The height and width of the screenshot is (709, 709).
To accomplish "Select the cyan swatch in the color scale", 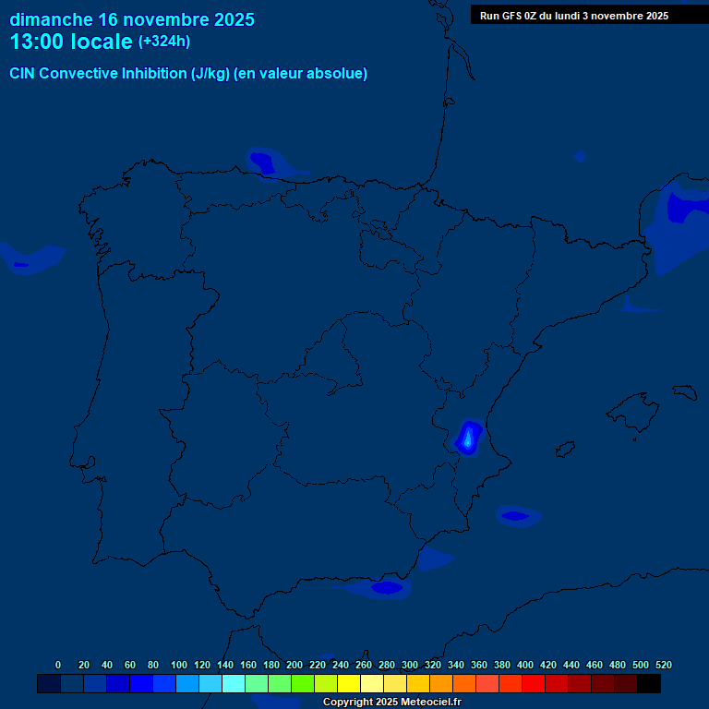I will [234, 684].
